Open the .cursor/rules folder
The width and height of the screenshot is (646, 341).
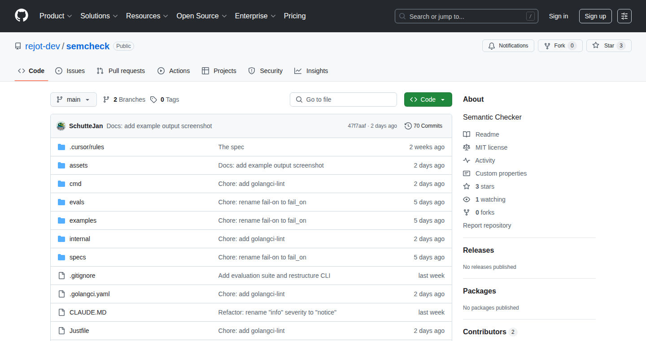point(87,147)
